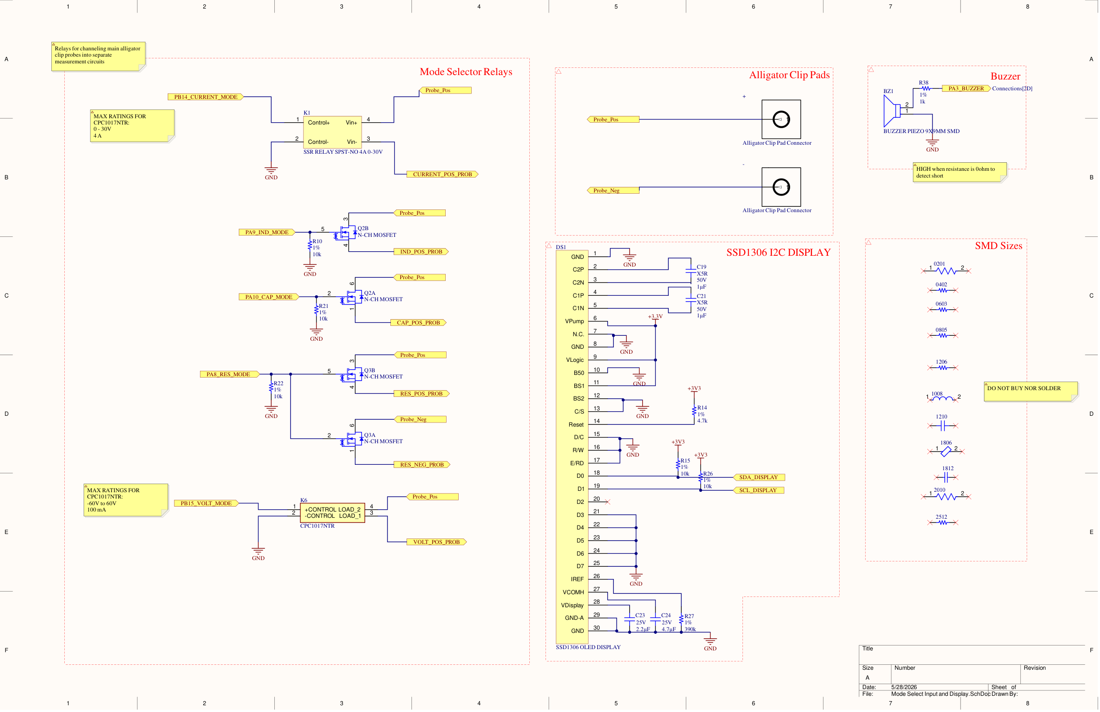Select resistor R22 10k
The width and height of the screenshot is (1100, 712).
(271, 387)
